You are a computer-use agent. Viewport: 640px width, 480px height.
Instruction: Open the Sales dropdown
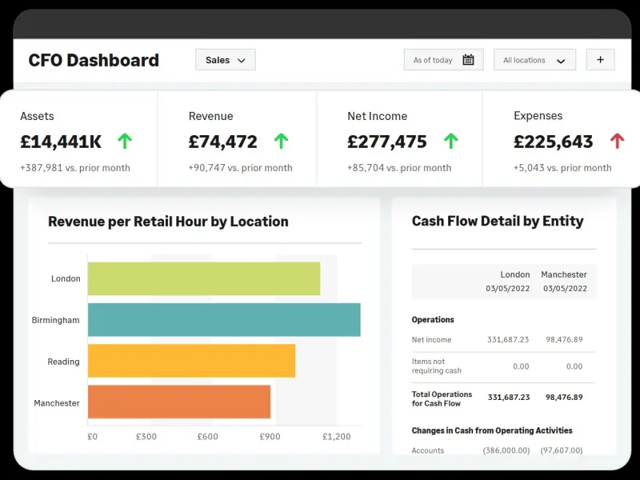225,60
